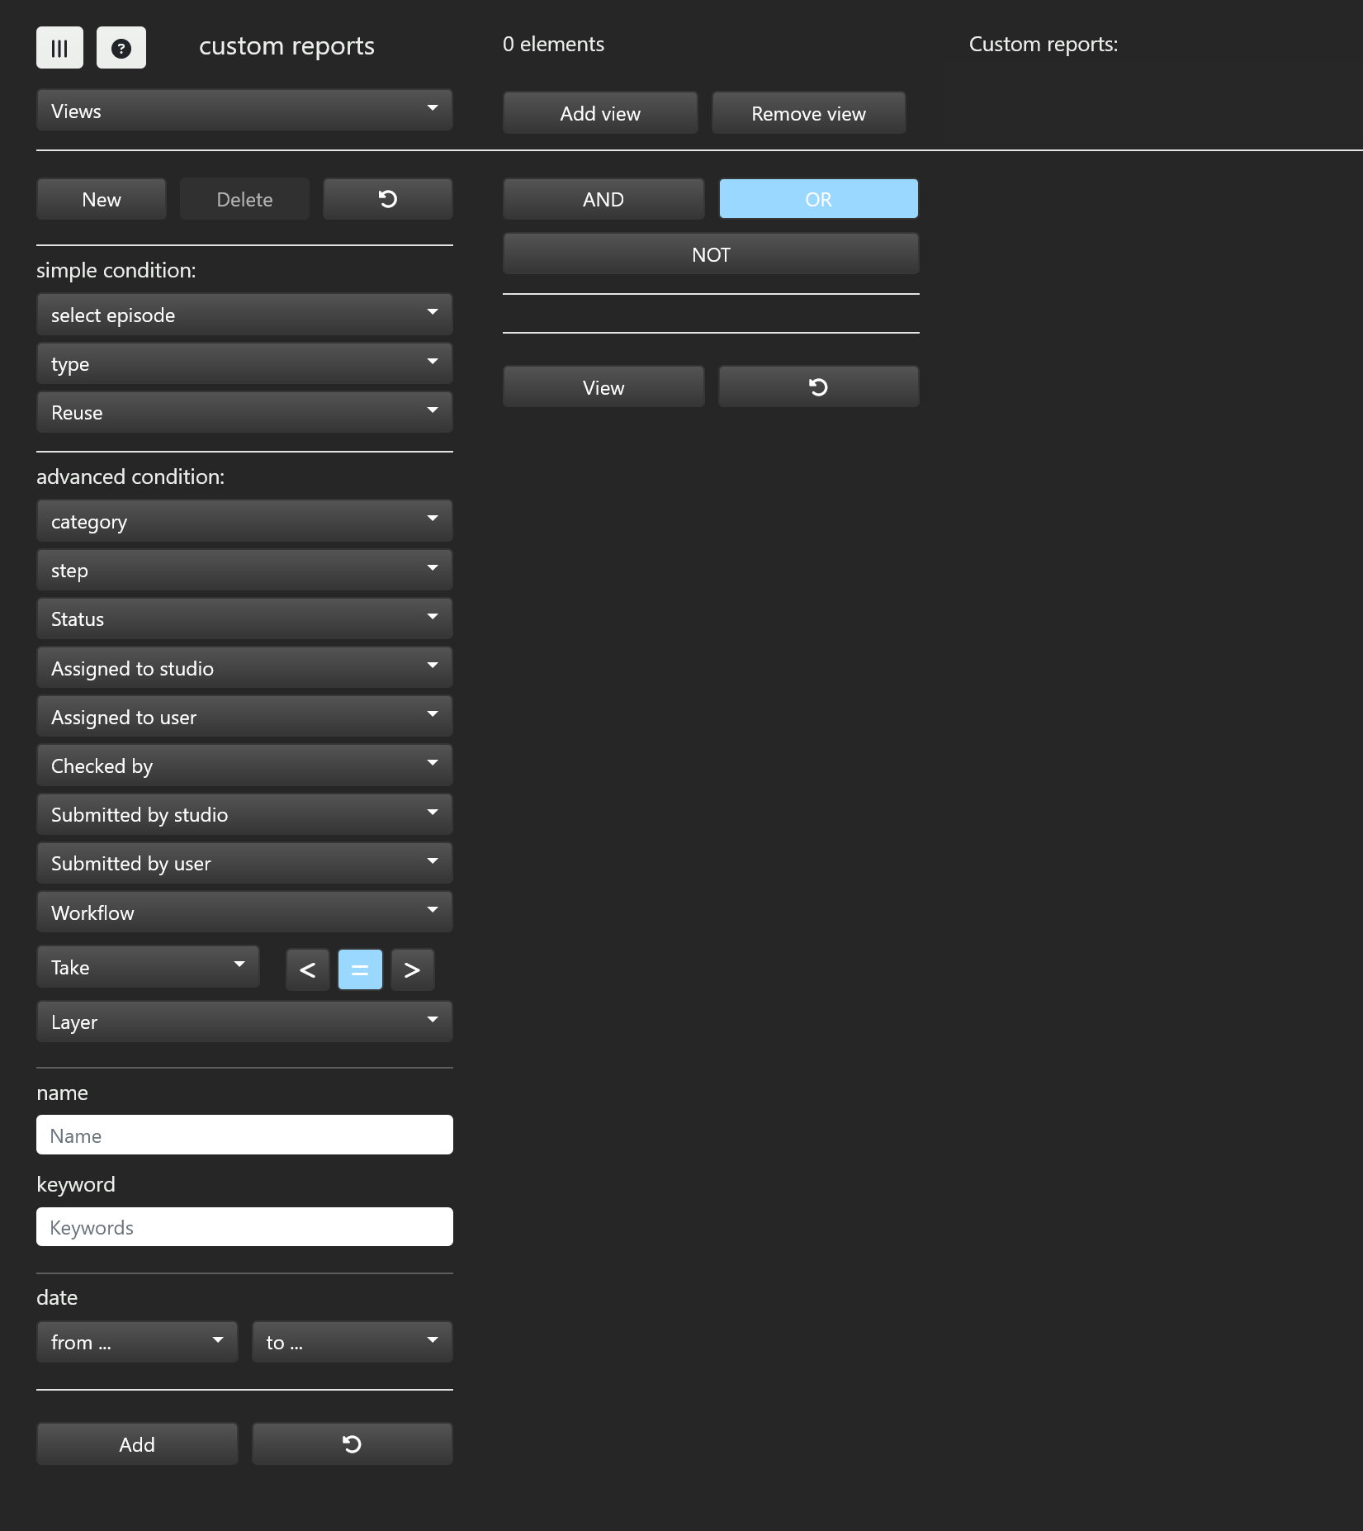Open the Views dropdown
Viewport: 1363px width, 1531px height.
(x=244, y=111)
